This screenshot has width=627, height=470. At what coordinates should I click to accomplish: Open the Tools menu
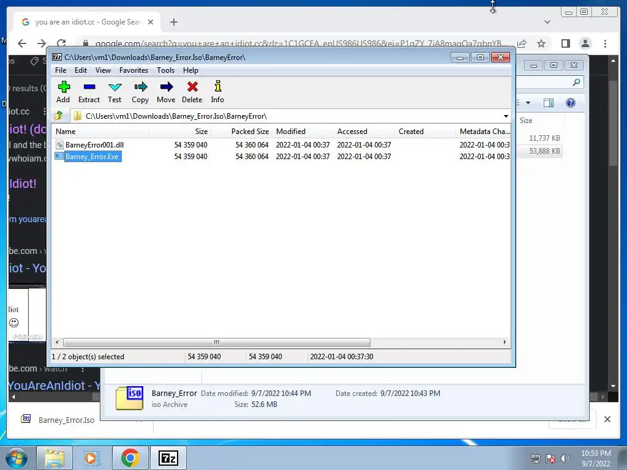[165, 70]
